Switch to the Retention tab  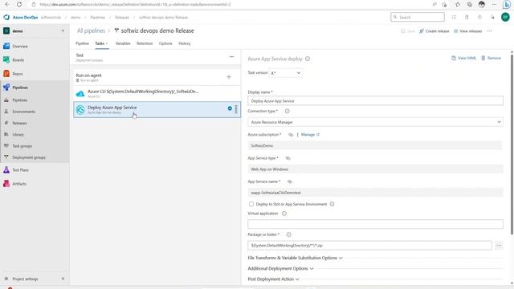point(145,43)
